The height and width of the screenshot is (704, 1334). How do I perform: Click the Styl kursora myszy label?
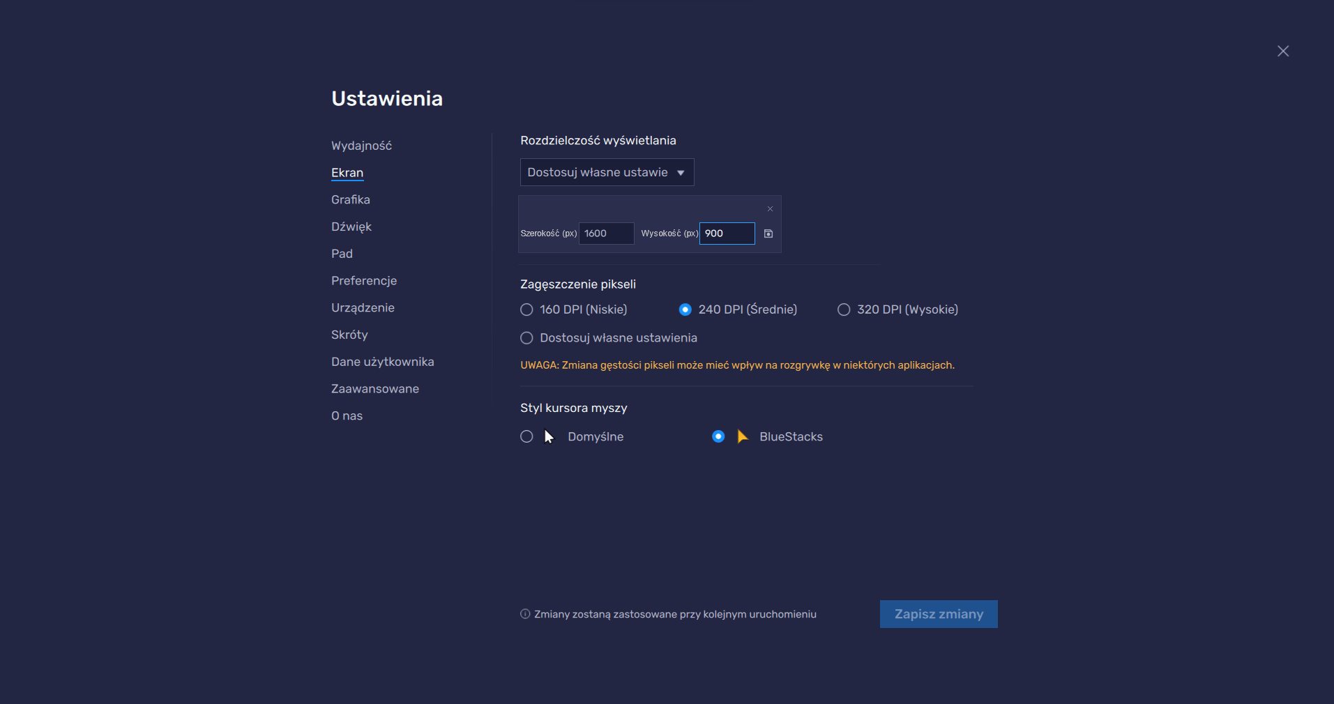[574, 408]
